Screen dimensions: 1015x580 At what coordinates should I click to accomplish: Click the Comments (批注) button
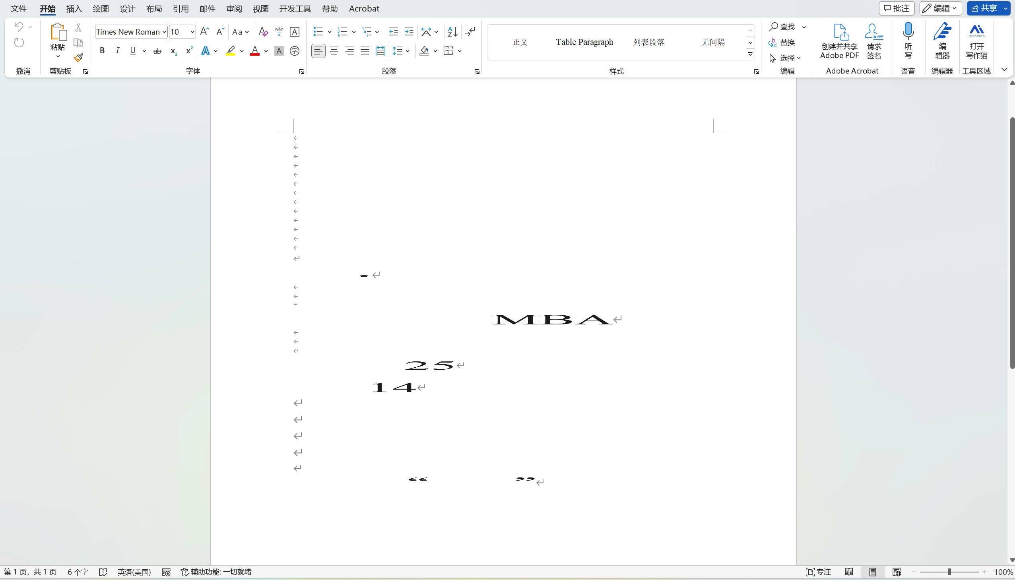click(896, 8)
